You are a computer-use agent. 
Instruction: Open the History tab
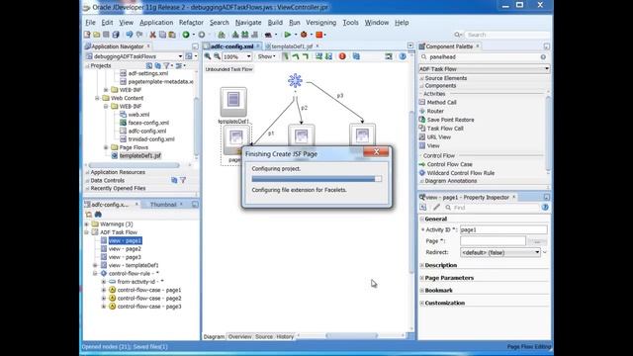coord(285,336)
